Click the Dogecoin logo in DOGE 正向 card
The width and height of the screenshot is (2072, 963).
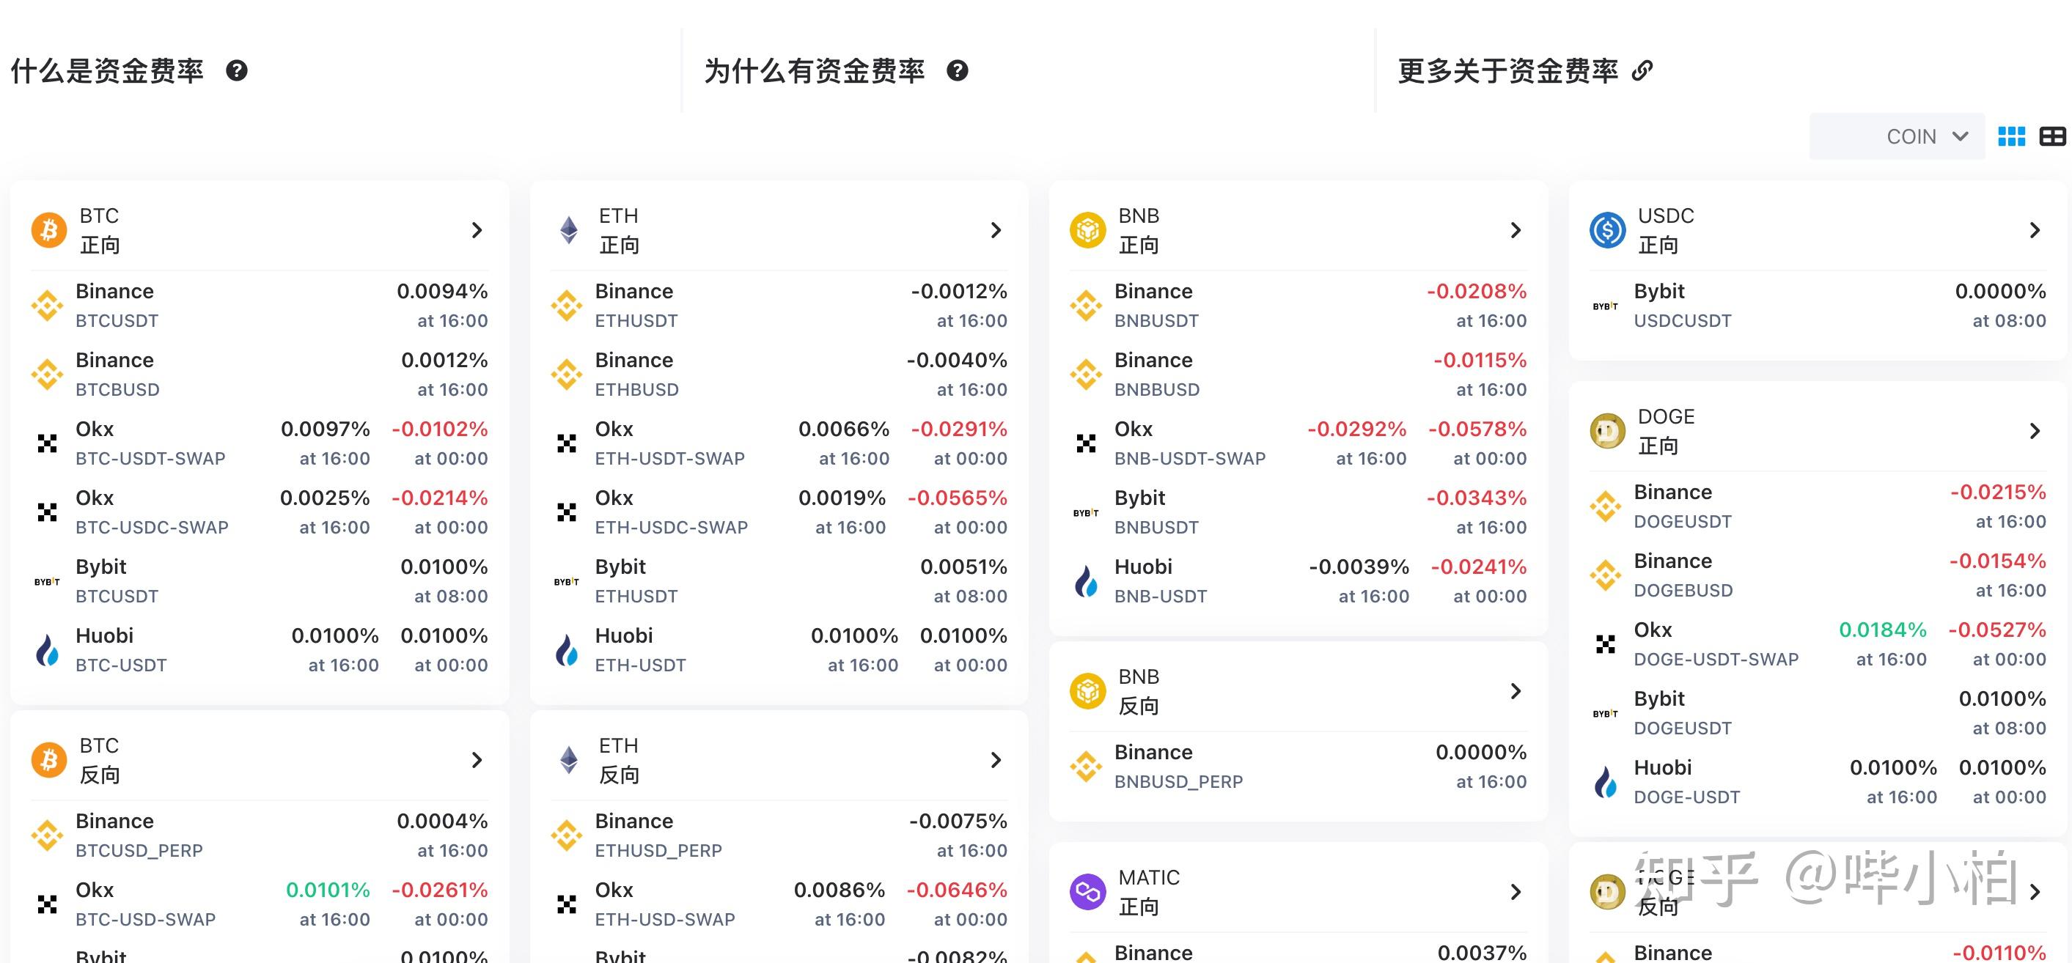1607,431
